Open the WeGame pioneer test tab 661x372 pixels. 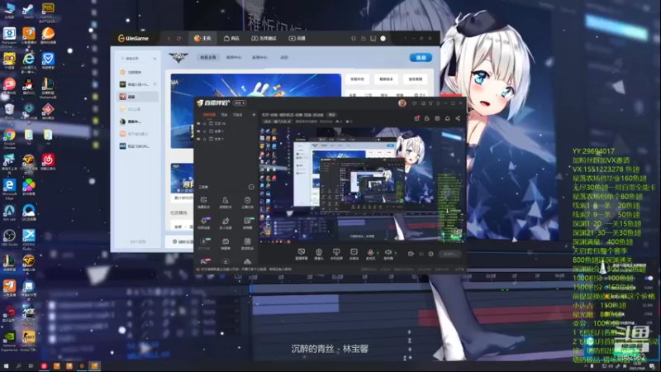[264, 38]
